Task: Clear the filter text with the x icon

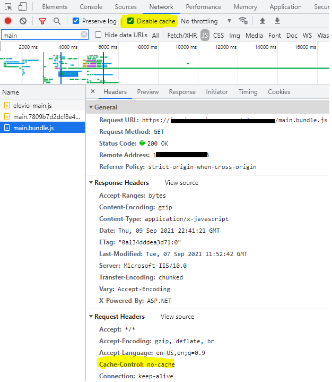Action: click(x=84, y=35)
